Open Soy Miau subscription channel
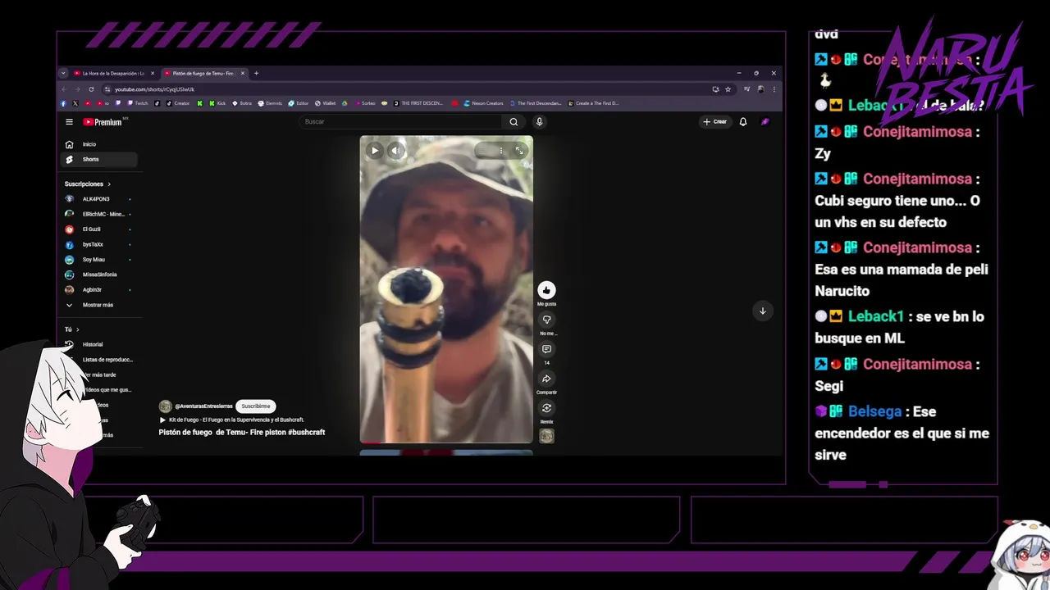1050x590 pixels. pyautogui.click(x=99, y=260)
